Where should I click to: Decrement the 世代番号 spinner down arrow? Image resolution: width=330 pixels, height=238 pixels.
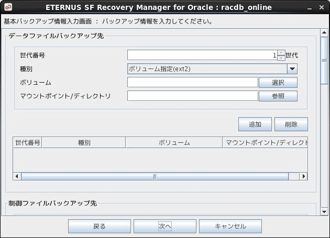[x=281, y=58]
